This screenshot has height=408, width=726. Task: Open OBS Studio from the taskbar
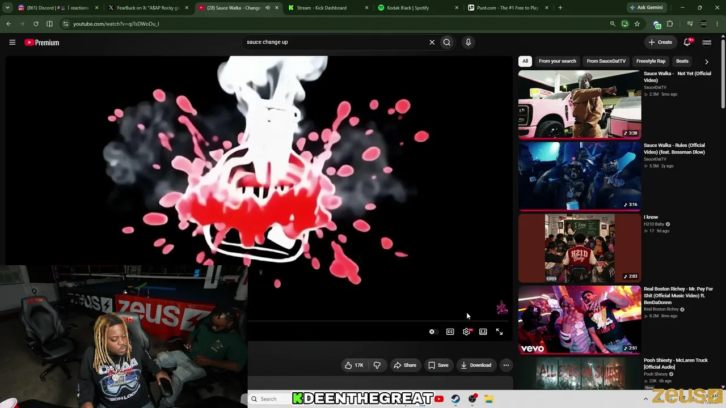(472, 399)
